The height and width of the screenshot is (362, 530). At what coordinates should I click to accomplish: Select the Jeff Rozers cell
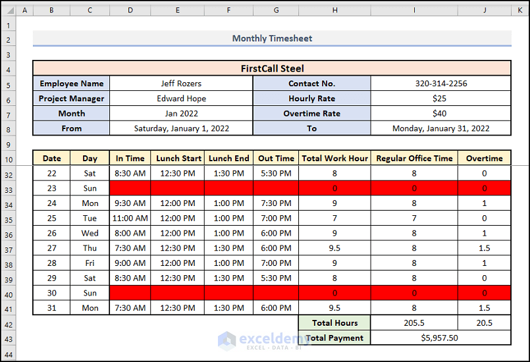(x=181, y=83)
